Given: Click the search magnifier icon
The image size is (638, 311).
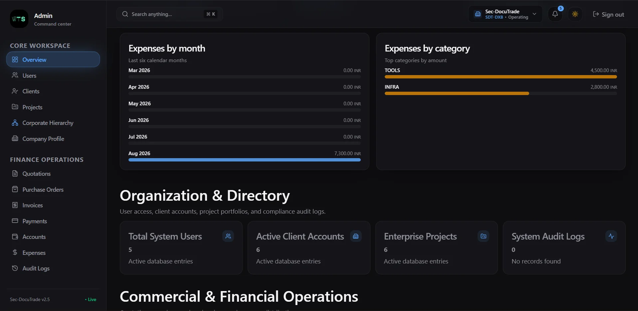Looking at the screenshot, I should tap(125, 14).
